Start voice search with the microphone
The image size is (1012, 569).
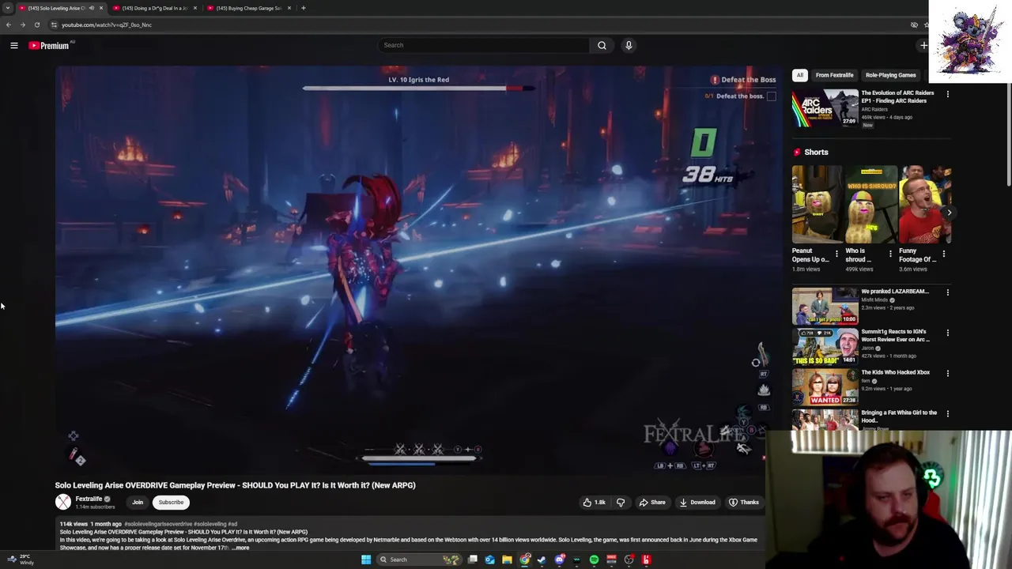[x=629, y=45]
